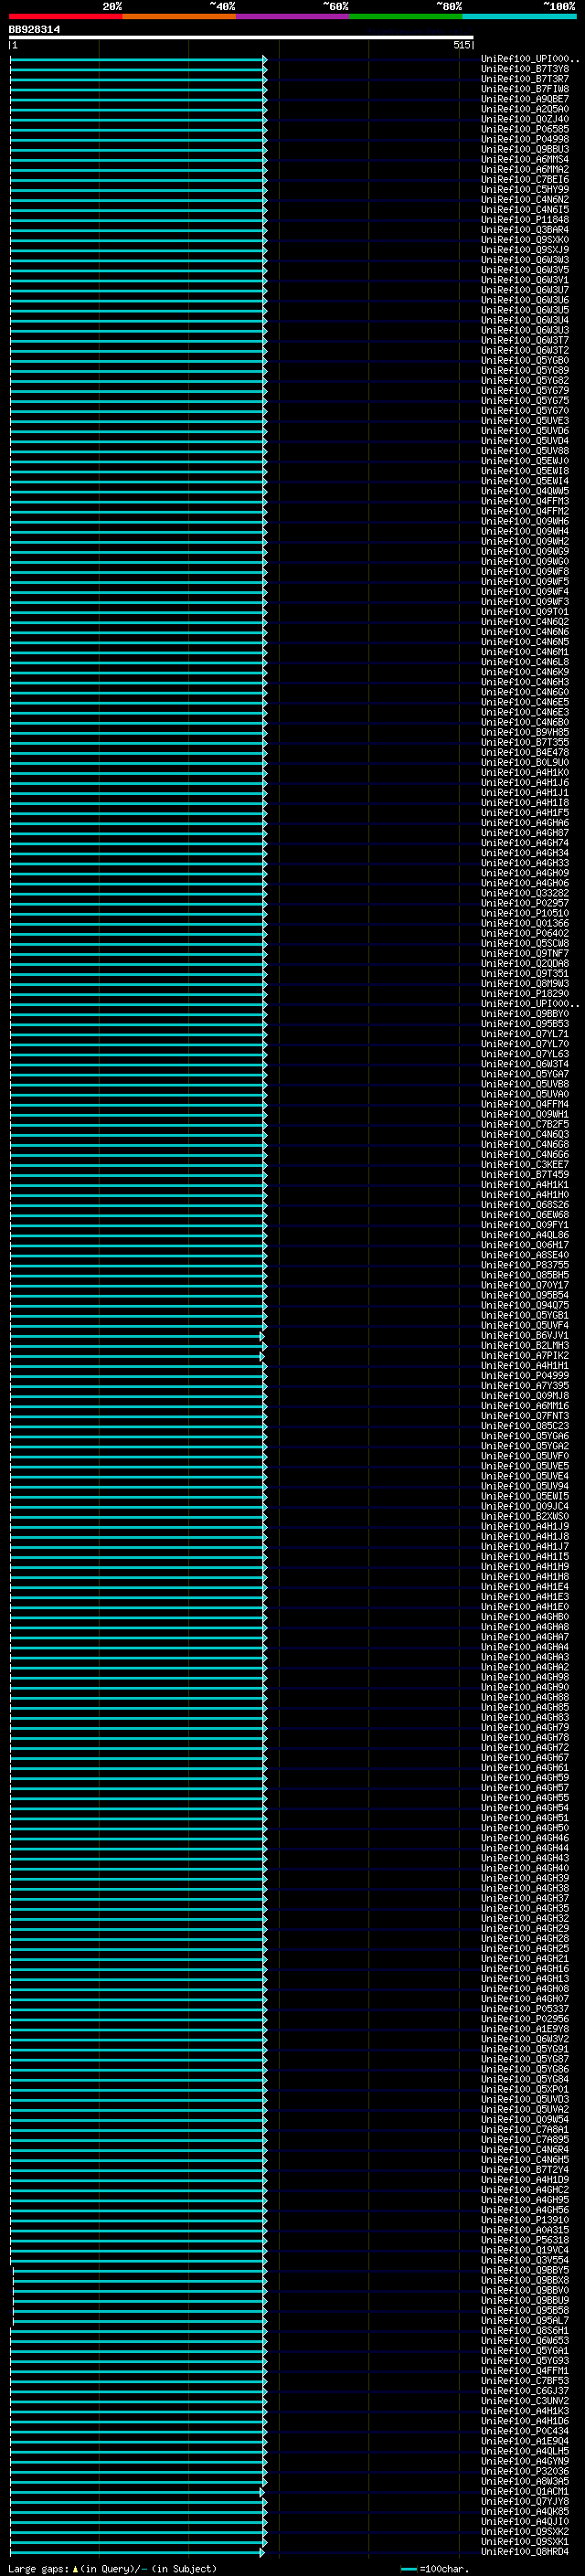Select hit label UniRef100_B2XWS0
The height and width of the screenshot is (2576, 585).
(x=525, y=1516)
